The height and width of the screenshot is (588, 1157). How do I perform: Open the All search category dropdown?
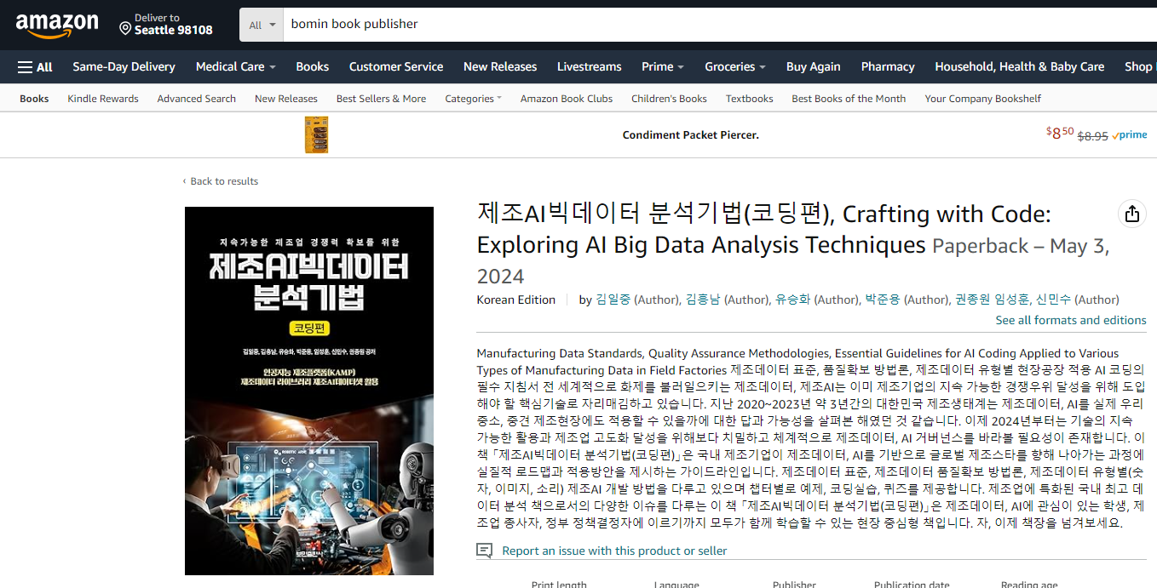tap(262, 25)
